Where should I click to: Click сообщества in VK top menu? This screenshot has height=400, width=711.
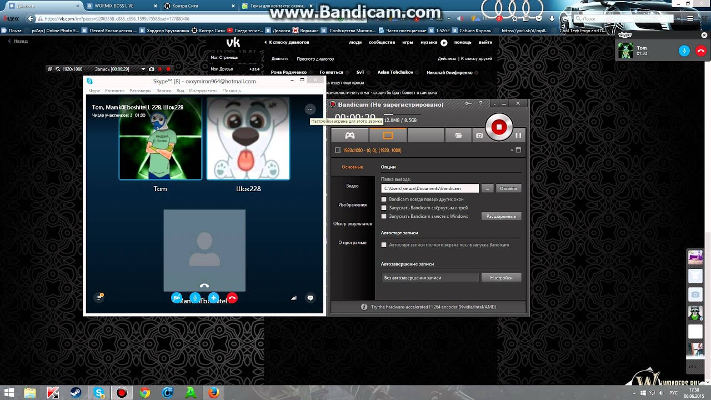pyautogui.click(x=382, y=42)
